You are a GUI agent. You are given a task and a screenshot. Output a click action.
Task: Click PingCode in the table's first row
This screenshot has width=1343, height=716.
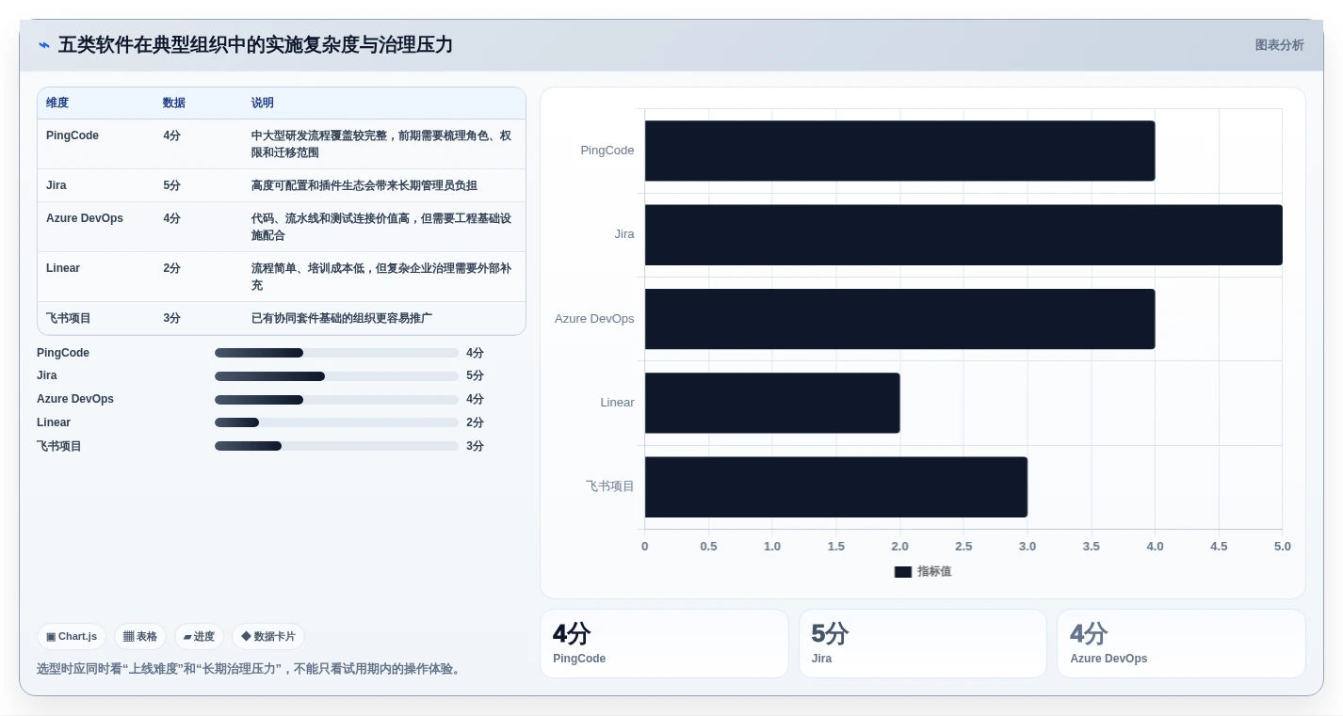click(73, 135)
